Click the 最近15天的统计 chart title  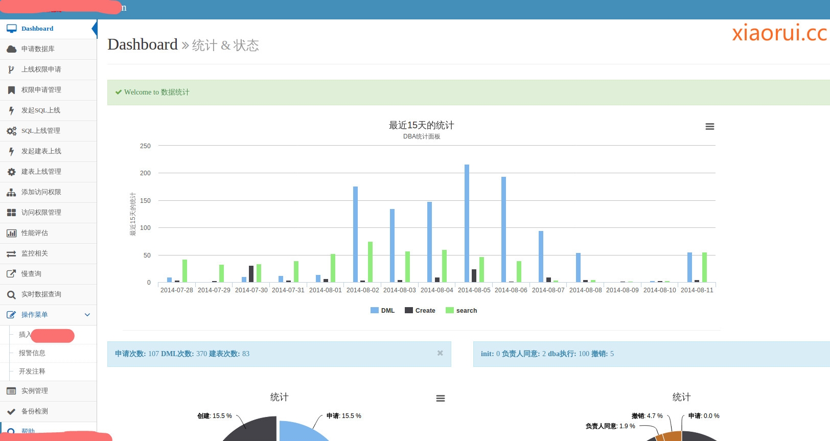tap(422, 125)
